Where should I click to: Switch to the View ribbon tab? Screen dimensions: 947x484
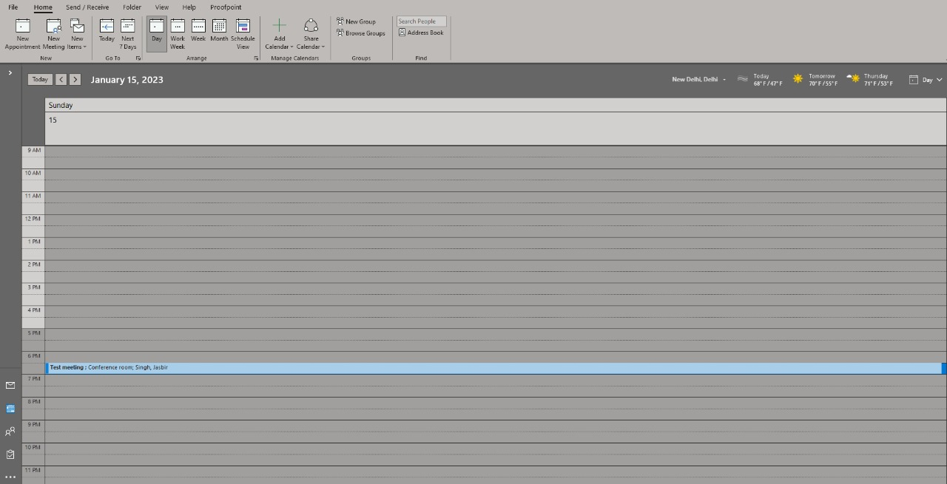click(161, 7)
